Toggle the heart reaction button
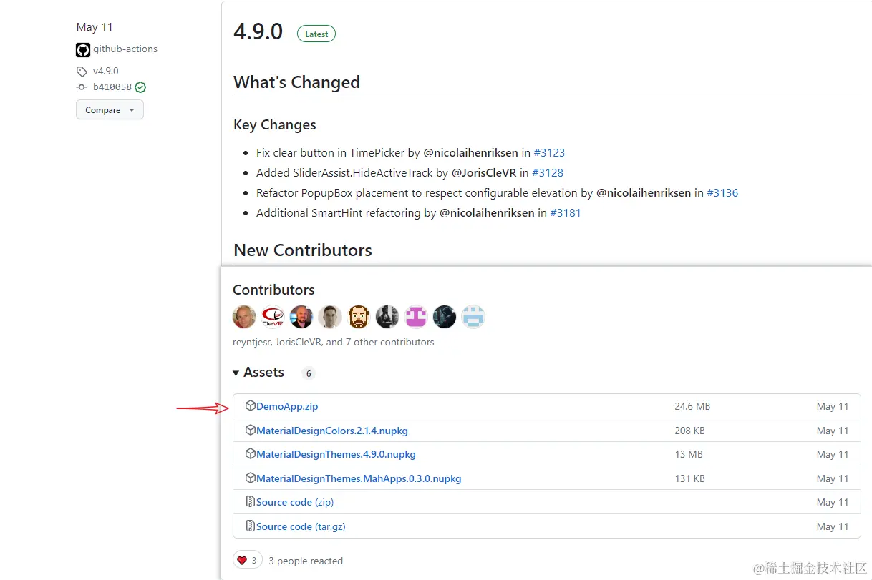This screenshot has width=872, height=580. point(248,560)
